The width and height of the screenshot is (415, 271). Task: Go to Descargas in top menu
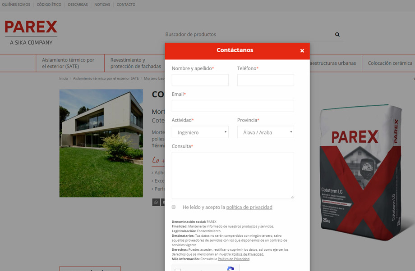(78, 5)
